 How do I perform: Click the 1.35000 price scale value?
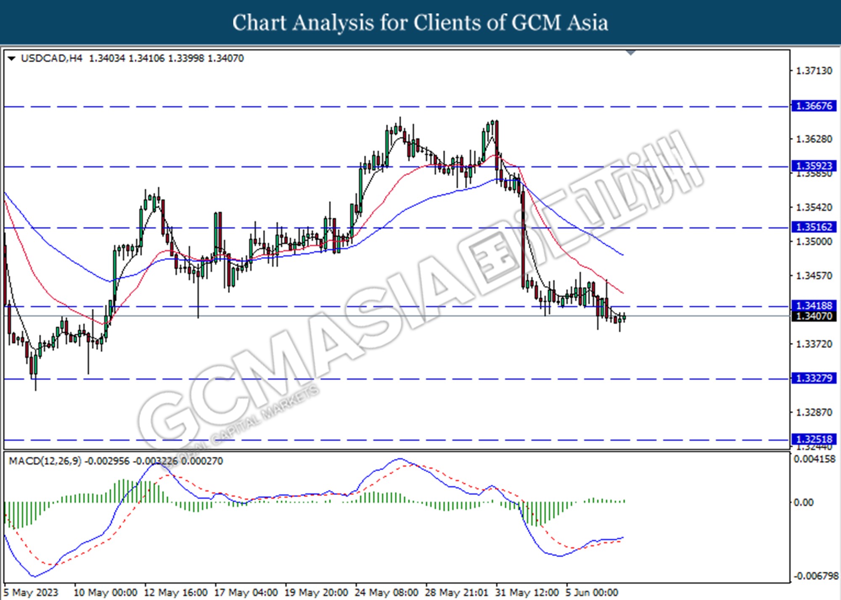click(x=814, y=242)
